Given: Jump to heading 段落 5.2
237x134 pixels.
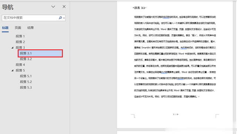Looking at the screenshot, I should coord(26,82).
